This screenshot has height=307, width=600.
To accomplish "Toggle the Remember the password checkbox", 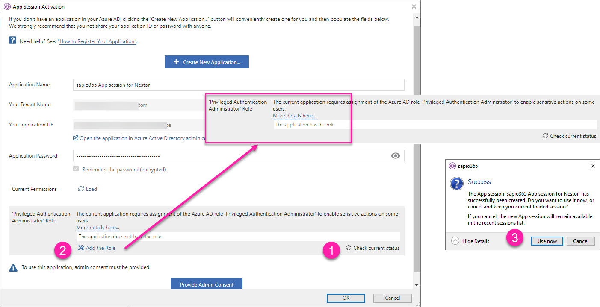I will click(76, 169).
